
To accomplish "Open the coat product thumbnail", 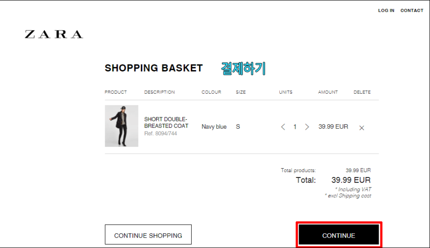I will coord(122,126).
